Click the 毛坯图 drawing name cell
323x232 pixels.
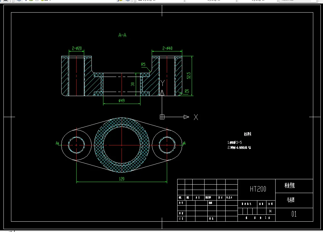pos(294,200)
